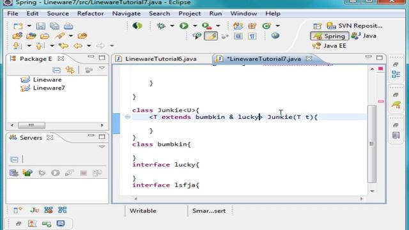This screenshot has height=230, width=409.
Task: Open the Source menu
Action: pyautogui.click(x=58, y=13)
